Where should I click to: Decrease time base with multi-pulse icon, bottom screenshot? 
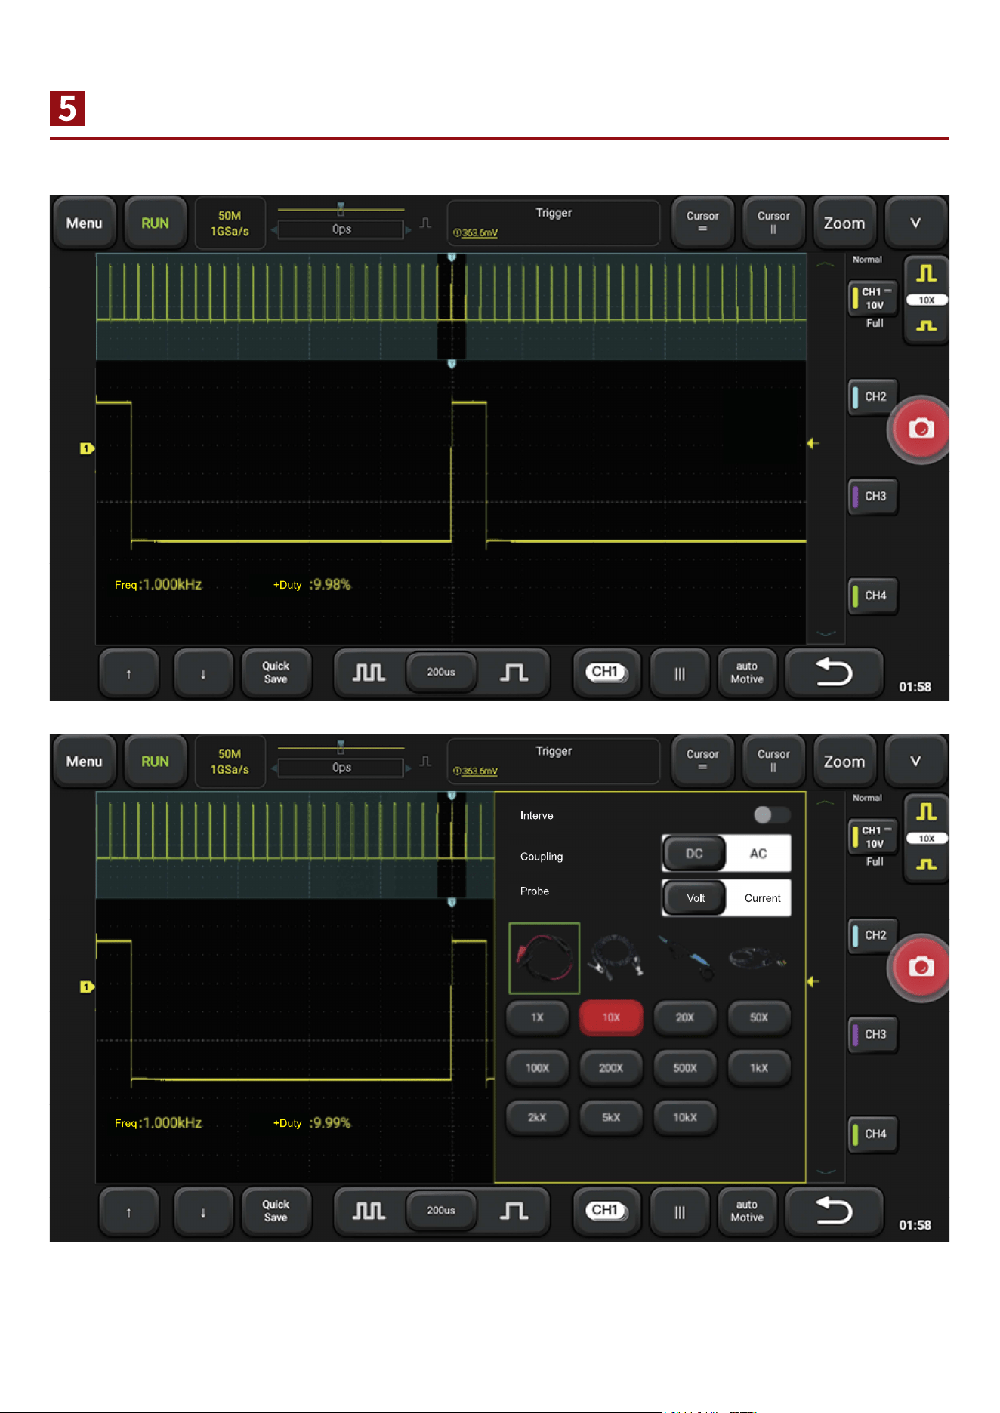tap(369, 1211)
